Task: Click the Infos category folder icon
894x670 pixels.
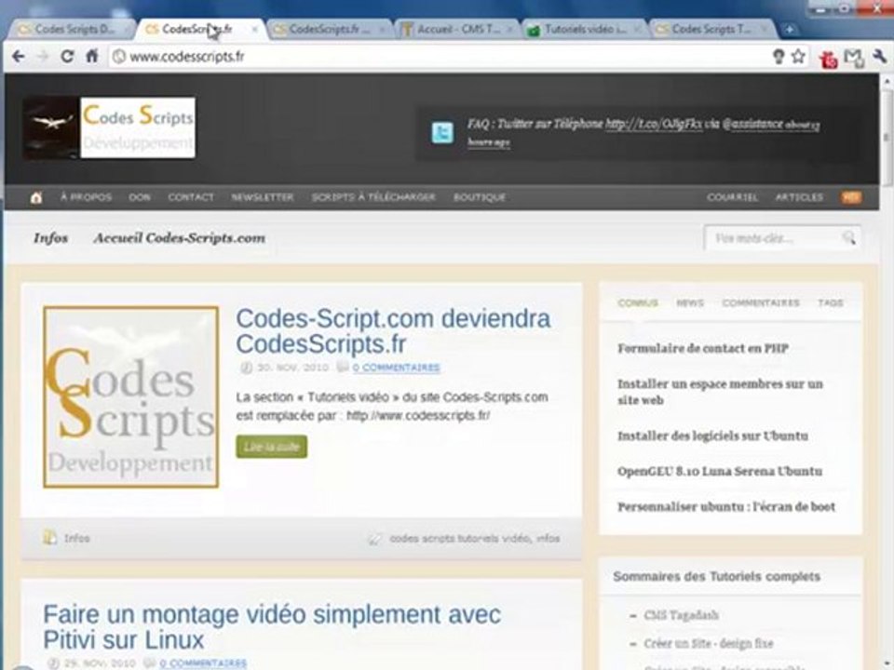Action: pos(50,537)
